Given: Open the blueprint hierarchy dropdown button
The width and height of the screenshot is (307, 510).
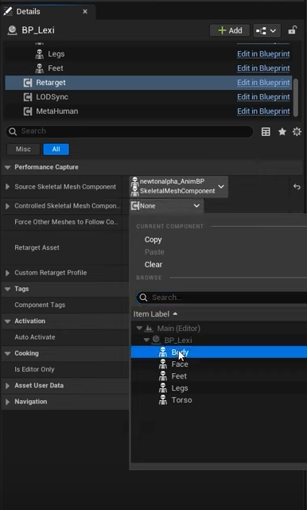Looking at the screenshot, I should click(x=266, y=30).
